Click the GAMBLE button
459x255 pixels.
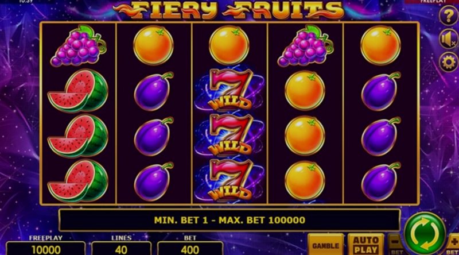(x=325, y=245)
